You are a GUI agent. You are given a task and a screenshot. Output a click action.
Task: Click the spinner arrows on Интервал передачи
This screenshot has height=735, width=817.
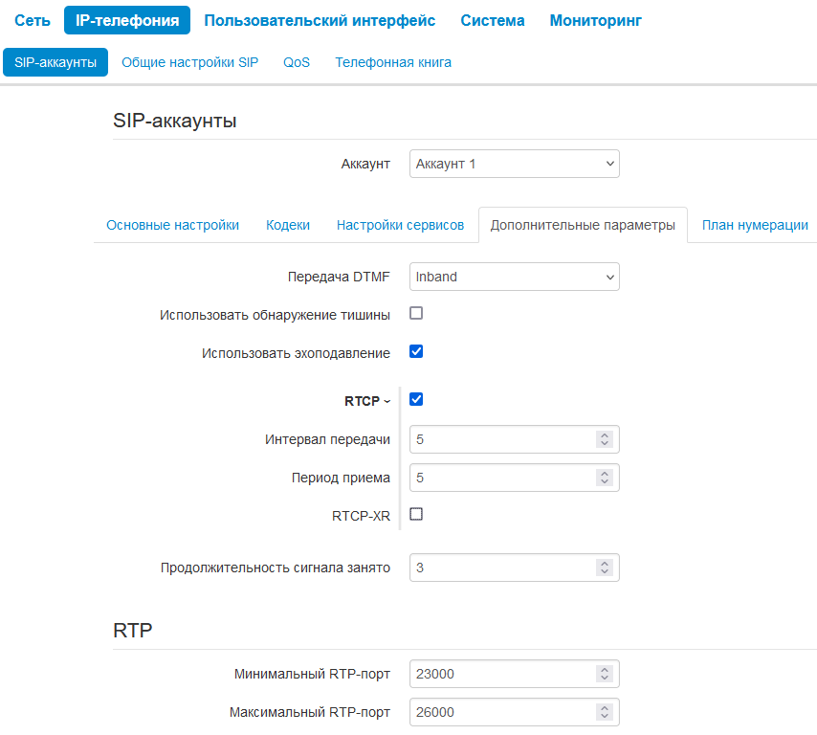coord(604,439)
